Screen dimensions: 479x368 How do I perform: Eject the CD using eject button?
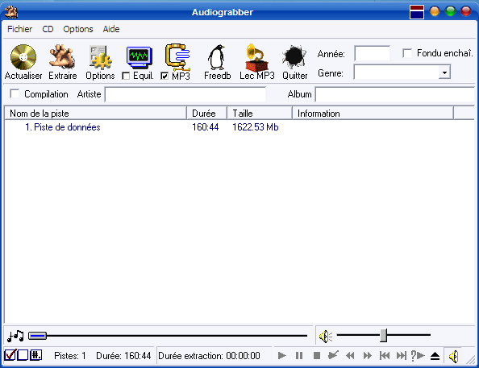[x=435, y=356]
